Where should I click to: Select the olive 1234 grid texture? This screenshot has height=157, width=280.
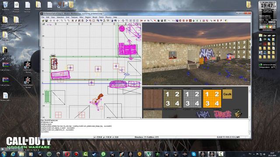(172, 99)
